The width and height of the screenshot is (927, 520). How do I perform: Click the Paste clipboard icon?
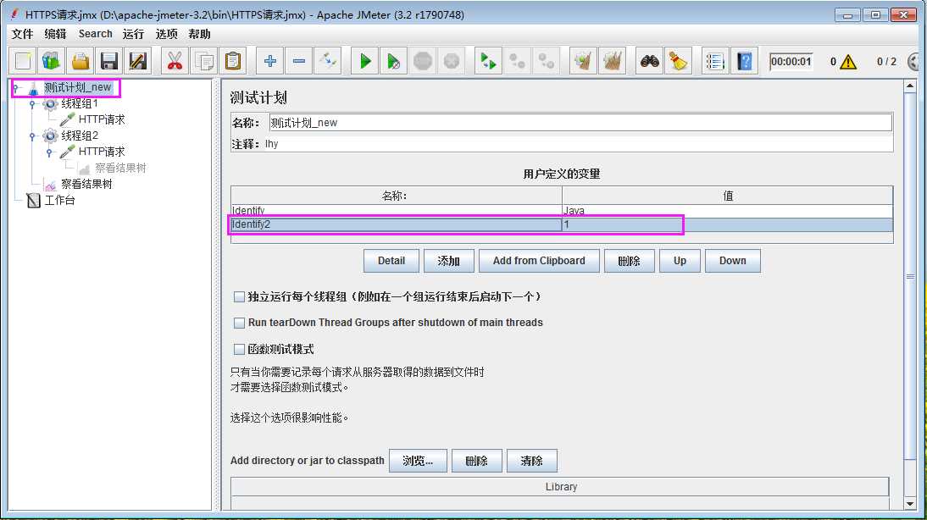click(x=233, y=61)
